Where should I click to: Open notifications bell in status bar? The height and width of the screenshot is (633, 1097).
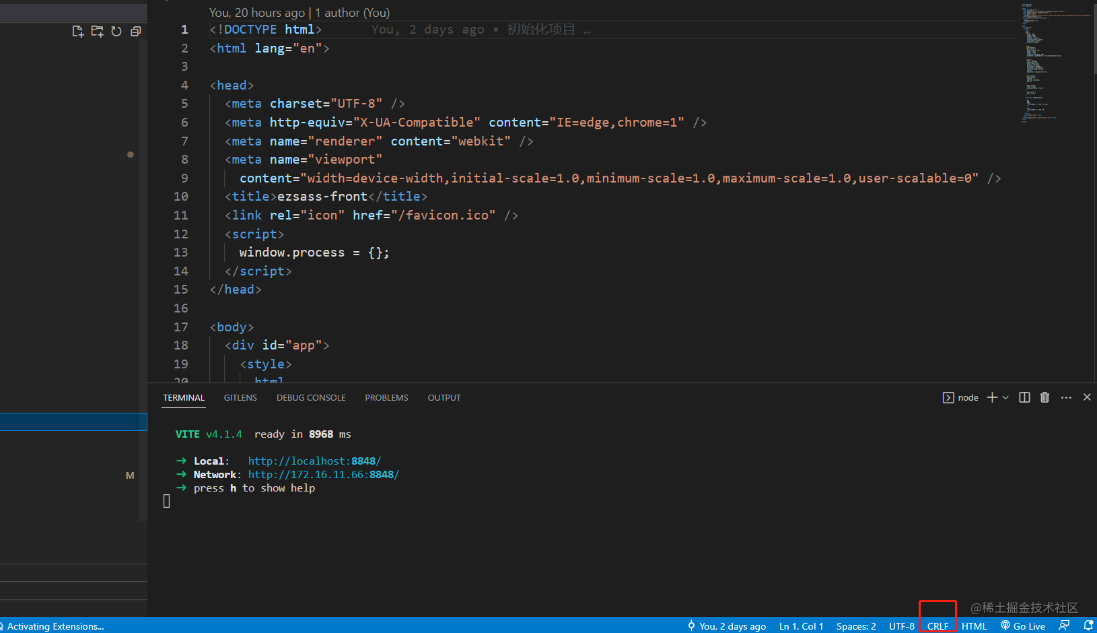click(x=1088, y=626)
